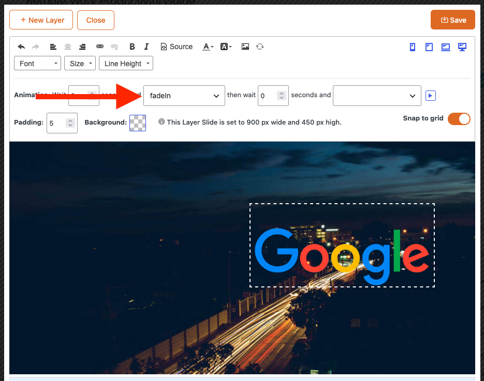Click the info icon beside slide size
484x381 pixels.
(x=162, y=122)
